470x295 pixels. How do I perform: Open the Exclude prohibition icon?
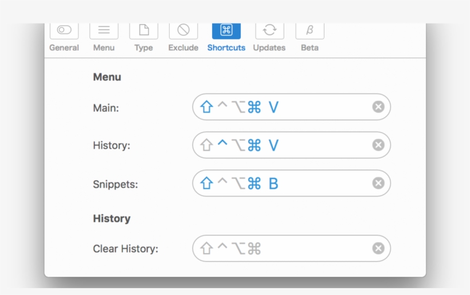[183, 30]
